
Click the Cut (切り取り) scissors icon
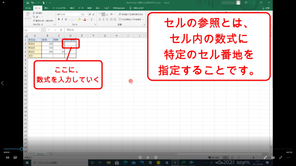(34, 13)
